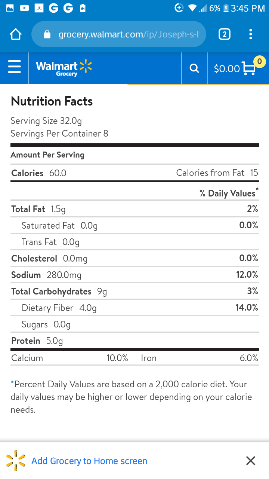Tap the yellow cart item count badge
Viewport: 269px width, 479px height.
tap(259, 61)
